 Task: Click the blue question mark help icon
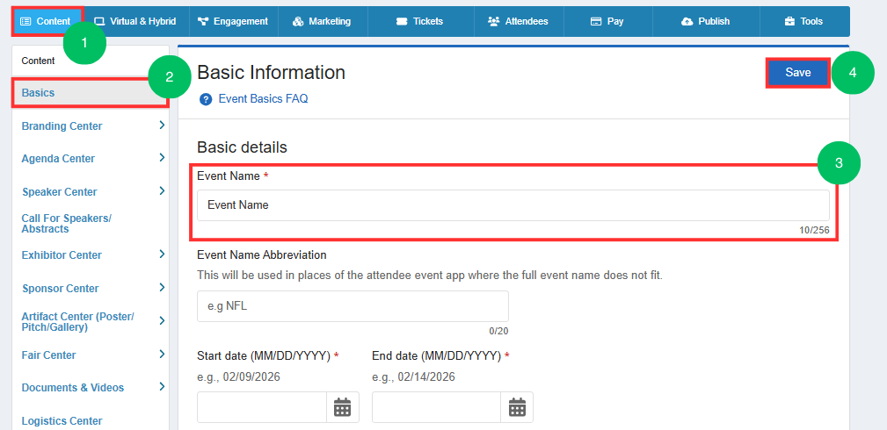pos(206,99)
